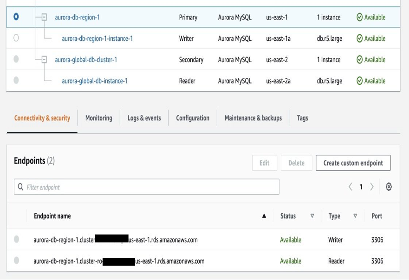Image resolution: width=409 pixels, height=280 pixels.
Task: Click the Writer endpoint type cell
Action: pos(336,240)
